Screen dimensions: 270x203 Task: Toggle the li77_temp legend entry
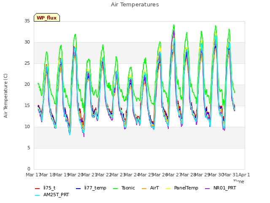pos(91,188)
